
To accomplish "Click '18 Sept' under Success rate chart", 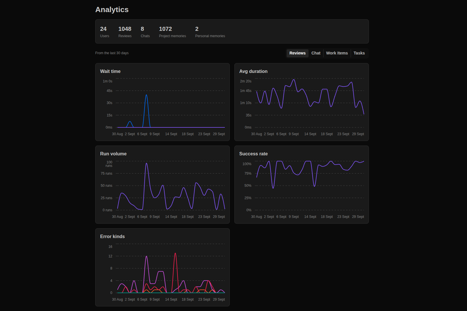I will 327,217.
